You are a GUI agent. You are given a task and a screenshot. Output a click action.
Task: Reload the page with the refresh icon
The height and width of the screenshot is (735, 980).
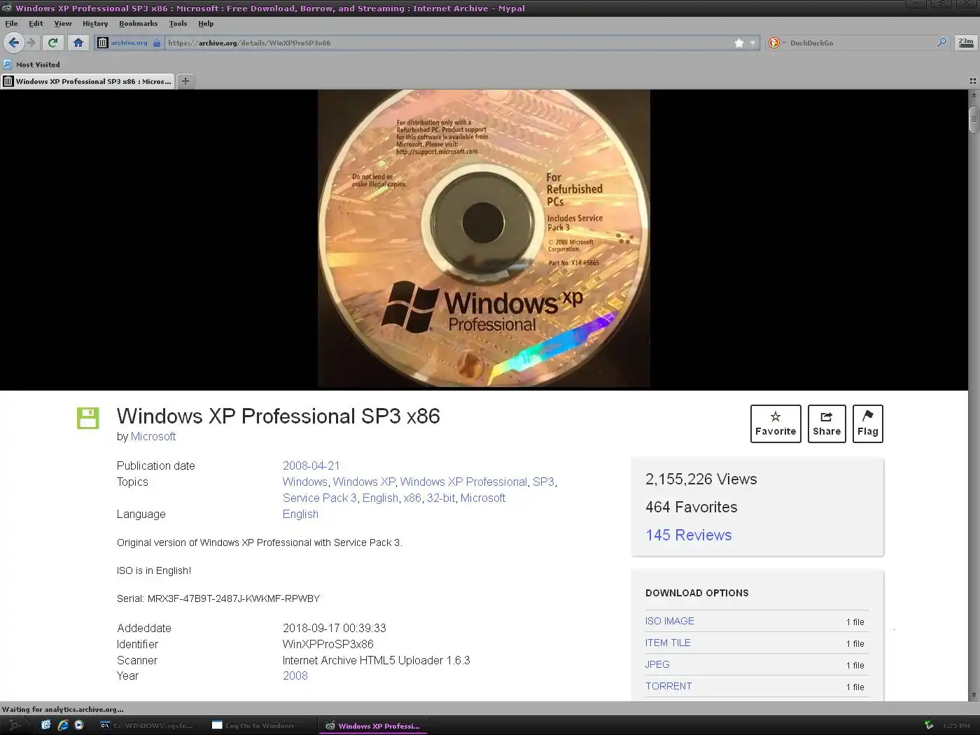[52, 43]
